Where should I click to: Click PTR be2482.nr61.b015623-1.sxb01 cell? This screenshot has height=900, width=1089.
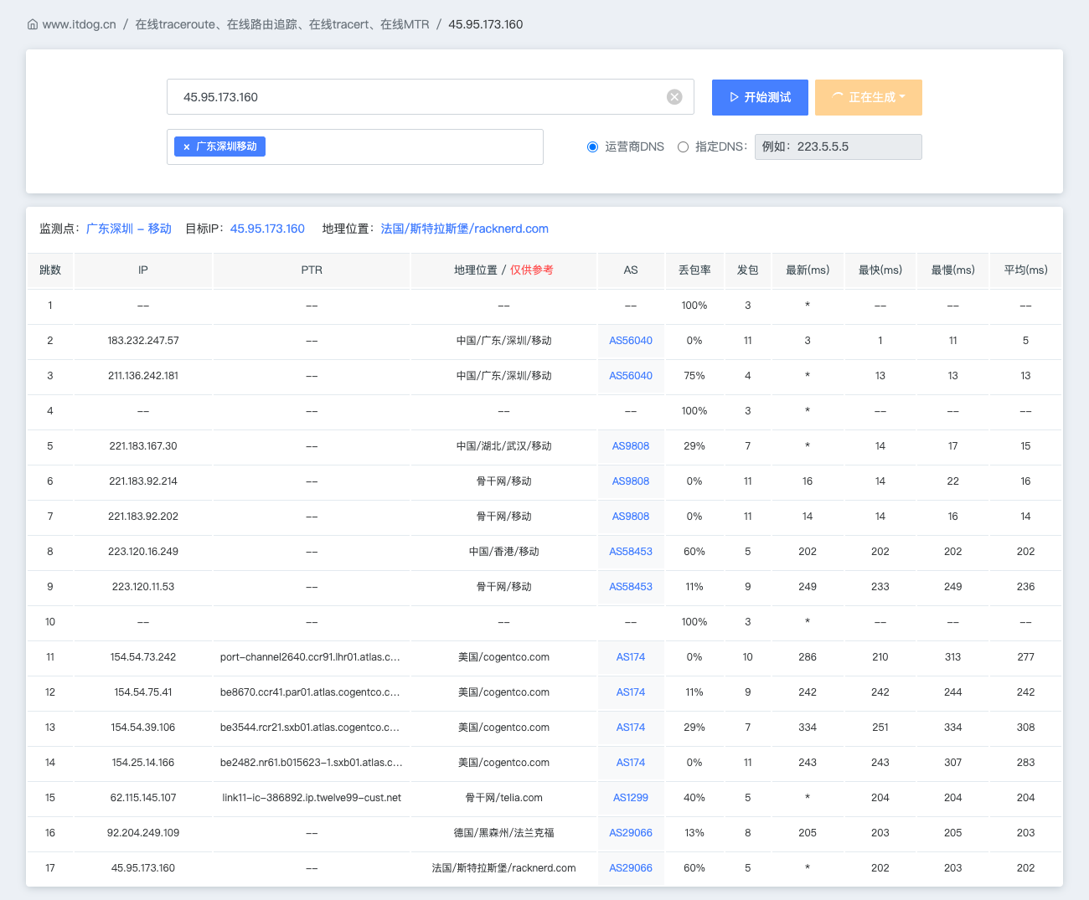pyautogui.click(x=312, y=763)
